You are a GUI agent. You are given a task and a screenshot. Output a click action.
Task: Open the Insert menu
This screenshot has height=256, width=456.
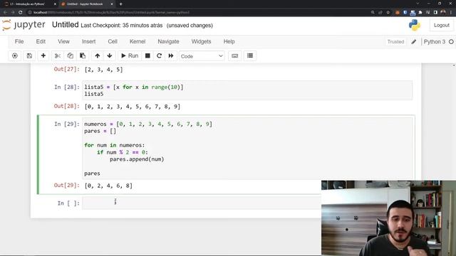pyautogui.click(x=88, y=41)
